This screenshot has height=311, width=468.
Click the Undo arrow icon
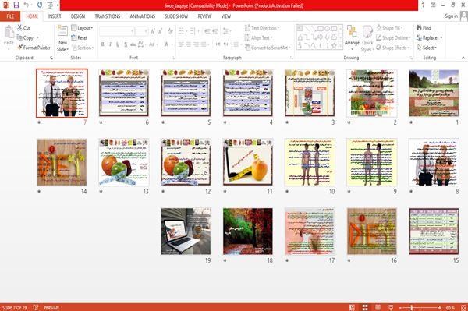27,5
